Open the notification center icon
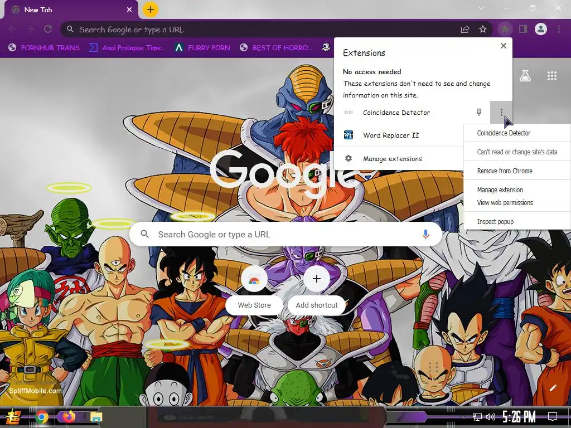 [x=553, y=417]
